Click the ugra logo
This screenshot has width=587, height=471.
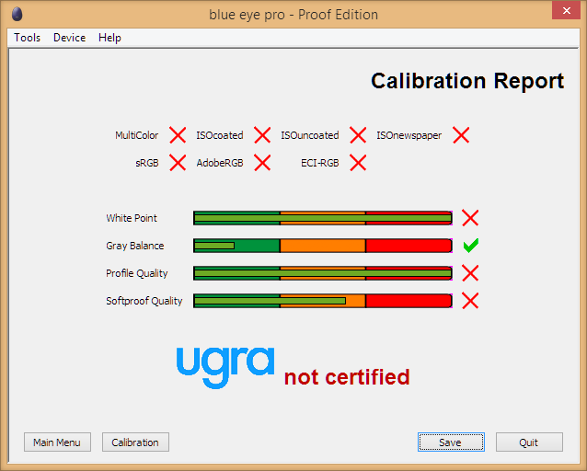225,367
